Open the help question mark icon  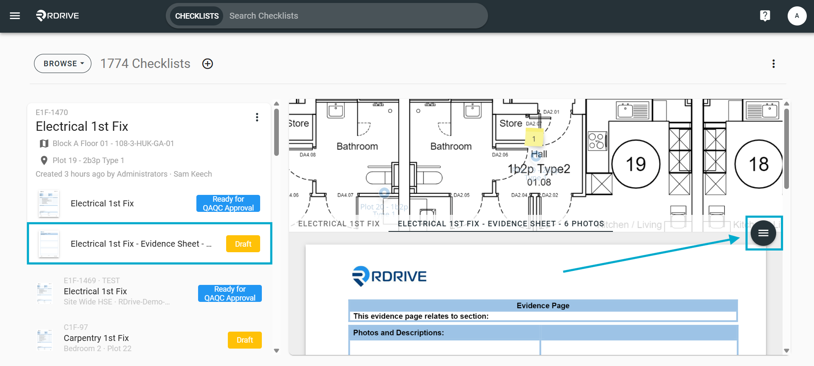765,16
